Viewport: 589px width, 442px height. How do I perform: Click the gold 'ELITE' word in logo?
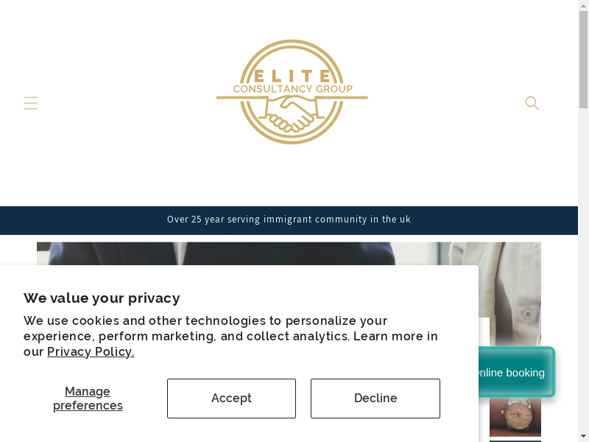292,75
